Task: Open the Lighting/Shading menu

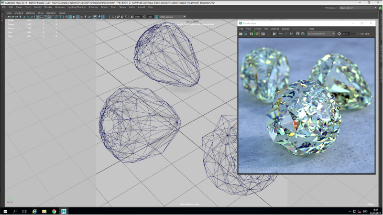Action: (77, 7)
